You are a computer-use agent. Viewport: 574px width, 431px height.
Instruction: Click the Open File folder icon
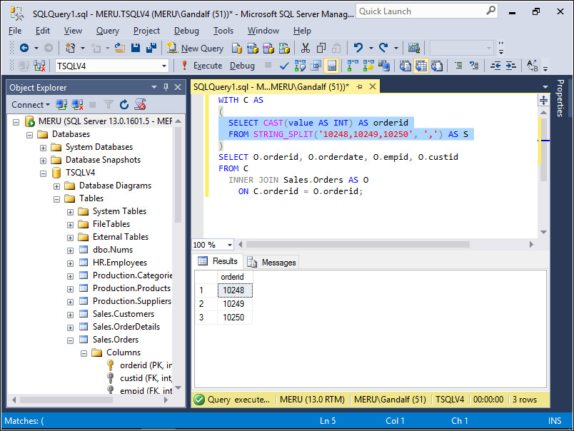click(120, 48)
